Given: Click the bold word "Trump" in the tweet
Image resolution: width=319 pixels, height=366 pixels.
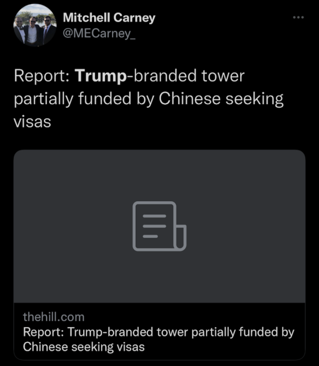Looking at the screenshot, I should point(101,76).
